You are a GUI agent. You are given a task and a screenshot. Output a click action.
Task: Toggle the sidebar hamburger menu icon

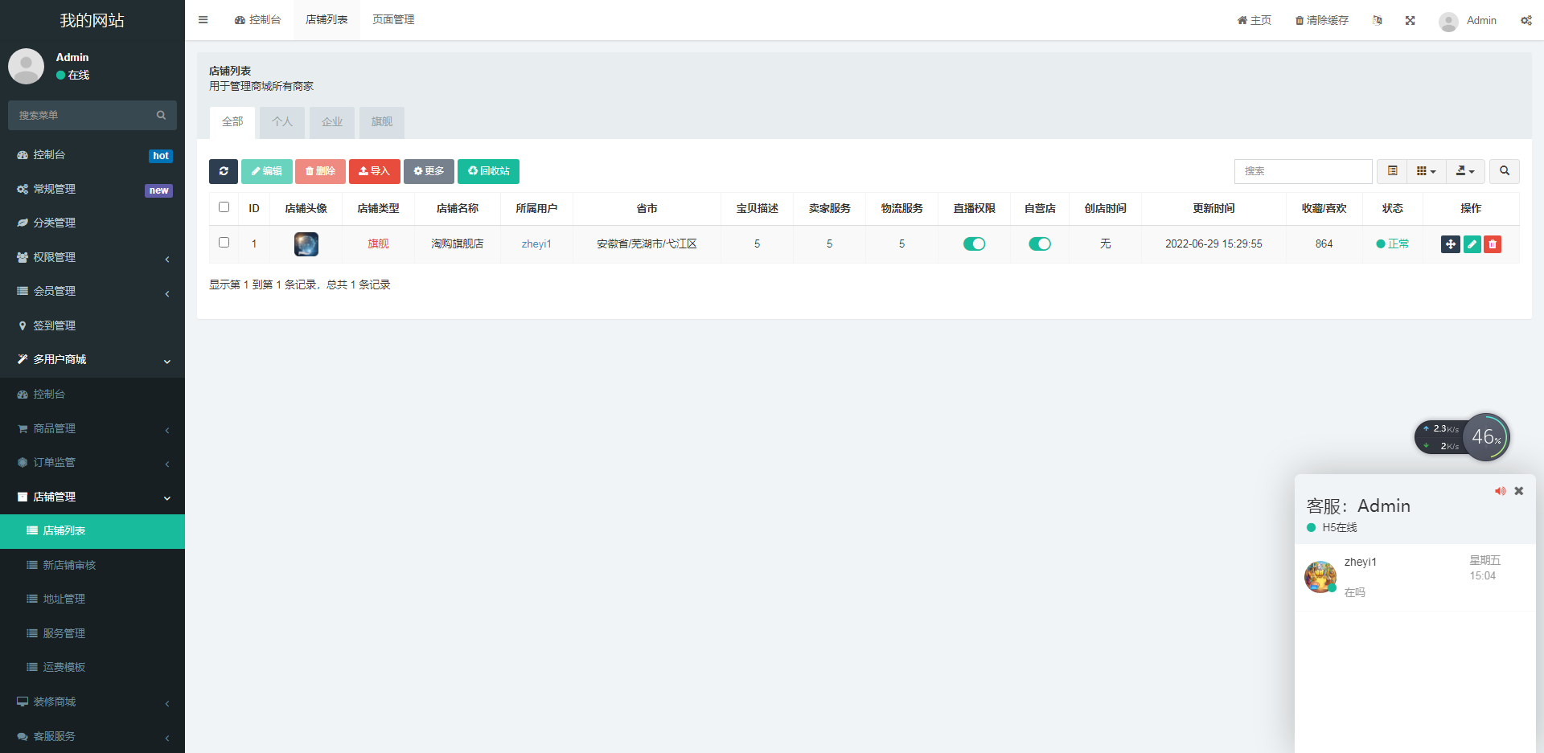click(x=203, y=20)
